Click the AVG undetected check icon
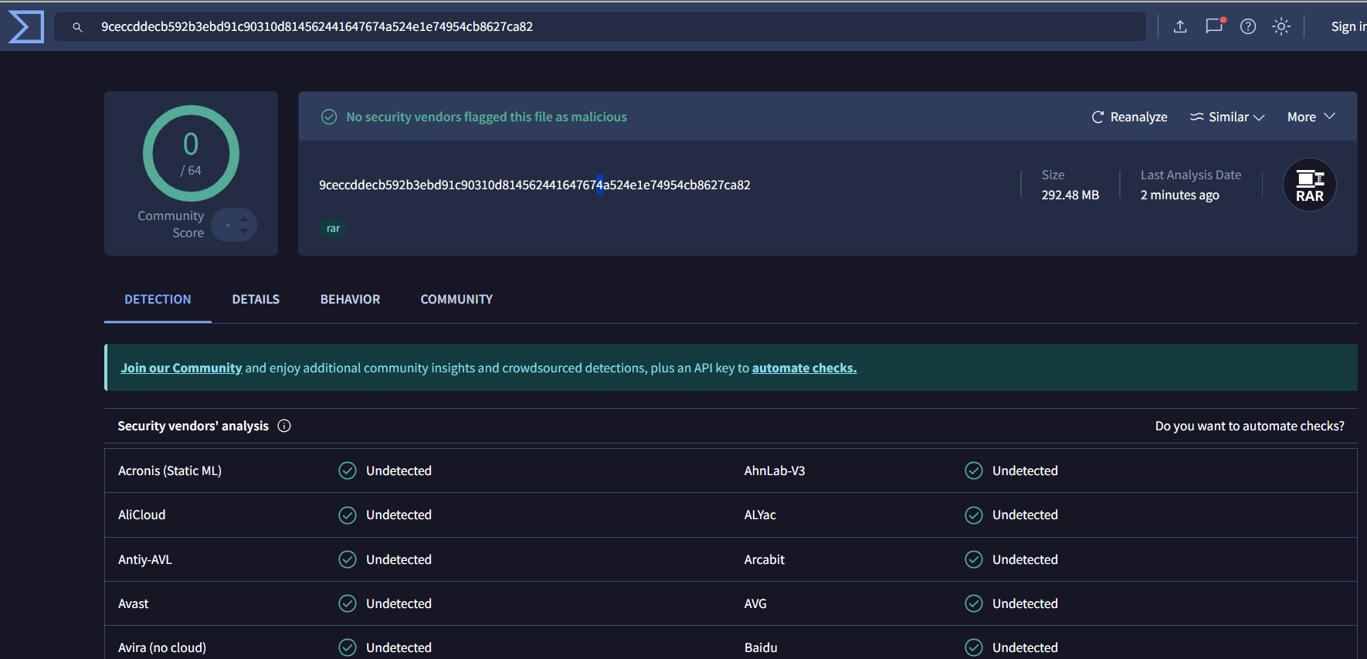This screenshot has height=659, width=1367. point(974,603)
